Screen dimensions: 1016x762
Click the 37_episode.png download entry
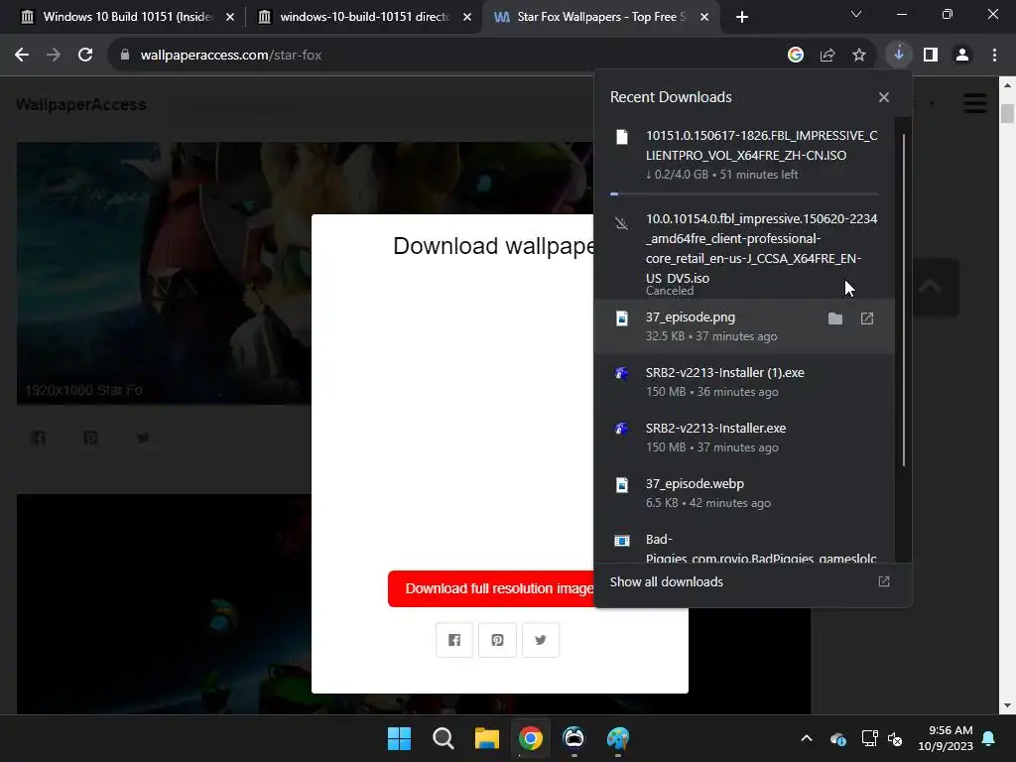744,325
